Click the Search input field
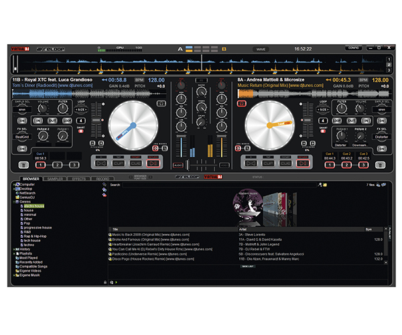The height and width of the screenshot is (335, 402). click(219, 185)
